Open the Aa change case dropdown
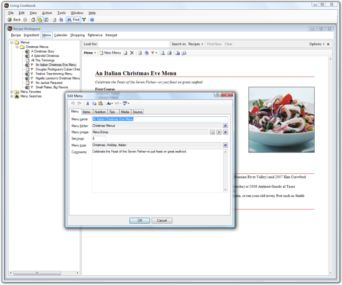 pyautogui.click(x=110, y=103)
